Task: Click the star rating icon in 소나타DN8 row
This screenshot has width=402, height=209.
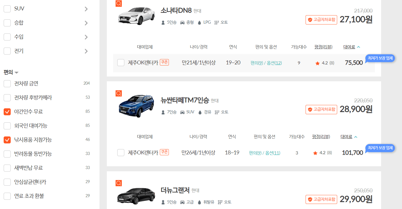Action: 315,63
